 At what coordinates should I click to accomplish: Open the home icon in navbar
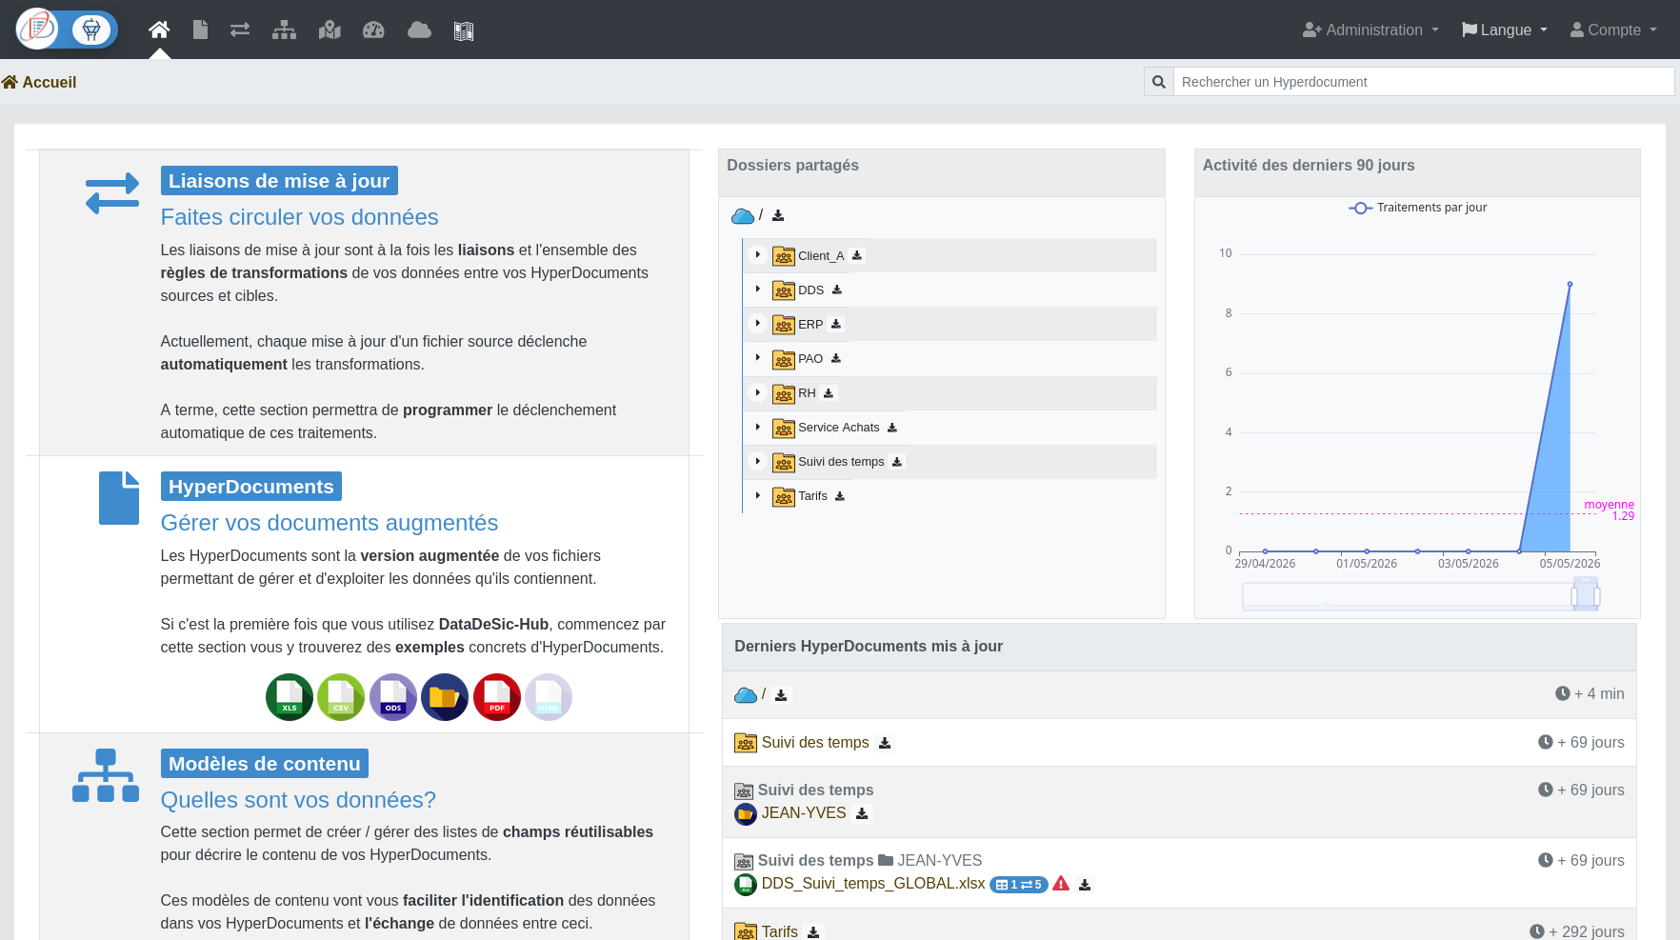(159, 30)
